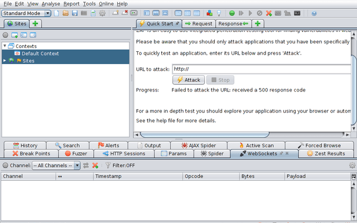
Task: Click the Continue play arrow icon
Action: [x=250, y=13]
